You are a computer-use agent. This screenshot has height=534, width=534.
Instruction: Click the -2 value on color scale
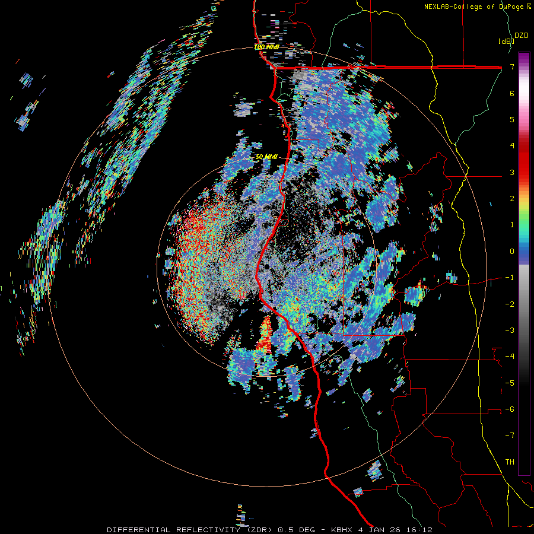tap(510, 304)
